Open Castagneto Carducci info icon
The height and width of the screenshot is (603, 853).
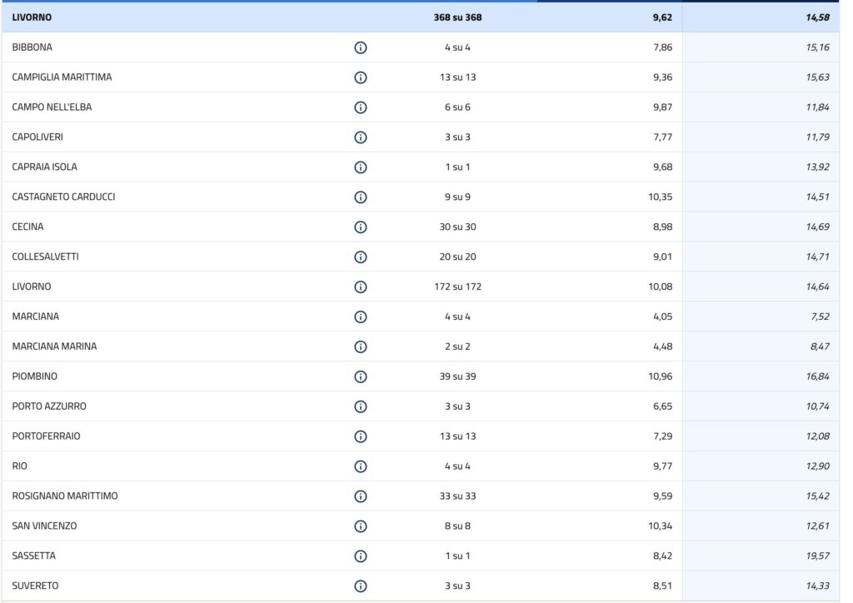(361, 197)
